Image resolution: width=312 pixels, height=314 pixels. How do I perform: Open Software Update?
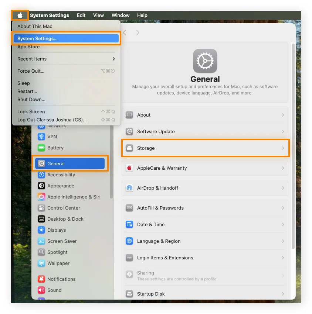point(155,131)
